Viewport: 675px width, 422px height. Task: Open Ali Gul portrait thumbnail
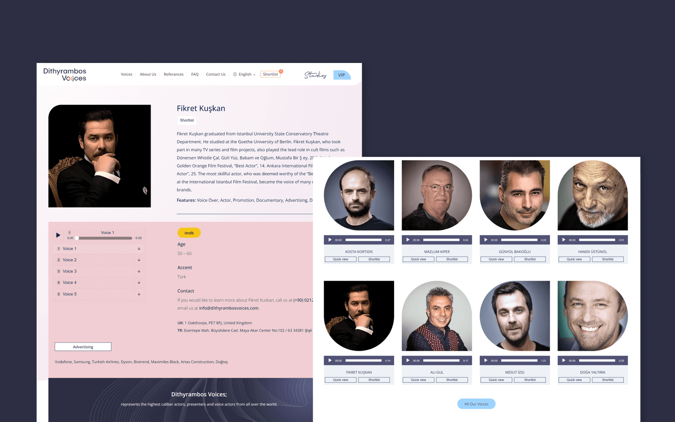[437, 316]
